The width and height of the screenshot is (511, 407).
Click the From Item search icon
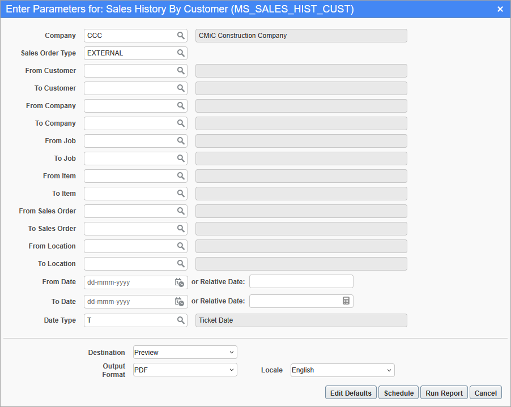[x=181, y=176]
